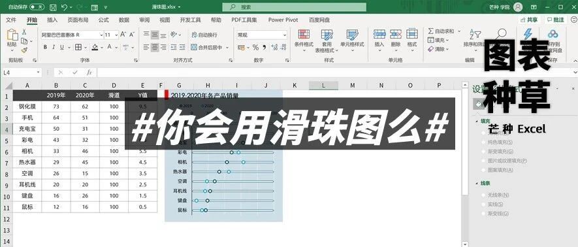Click the Middle Align icon
Viewport: 578px width, 247px height.
click(155, 35)
